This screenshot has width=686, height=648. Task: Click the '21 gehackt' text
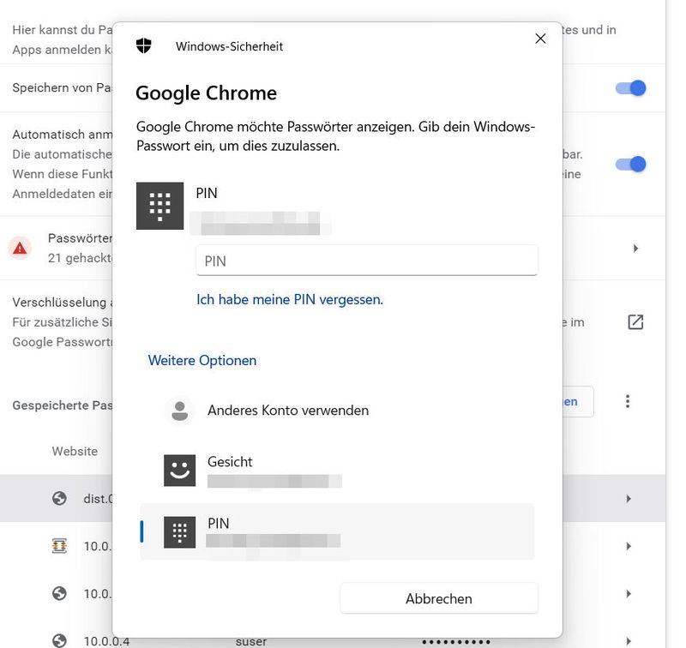click(x=80, y=258)
